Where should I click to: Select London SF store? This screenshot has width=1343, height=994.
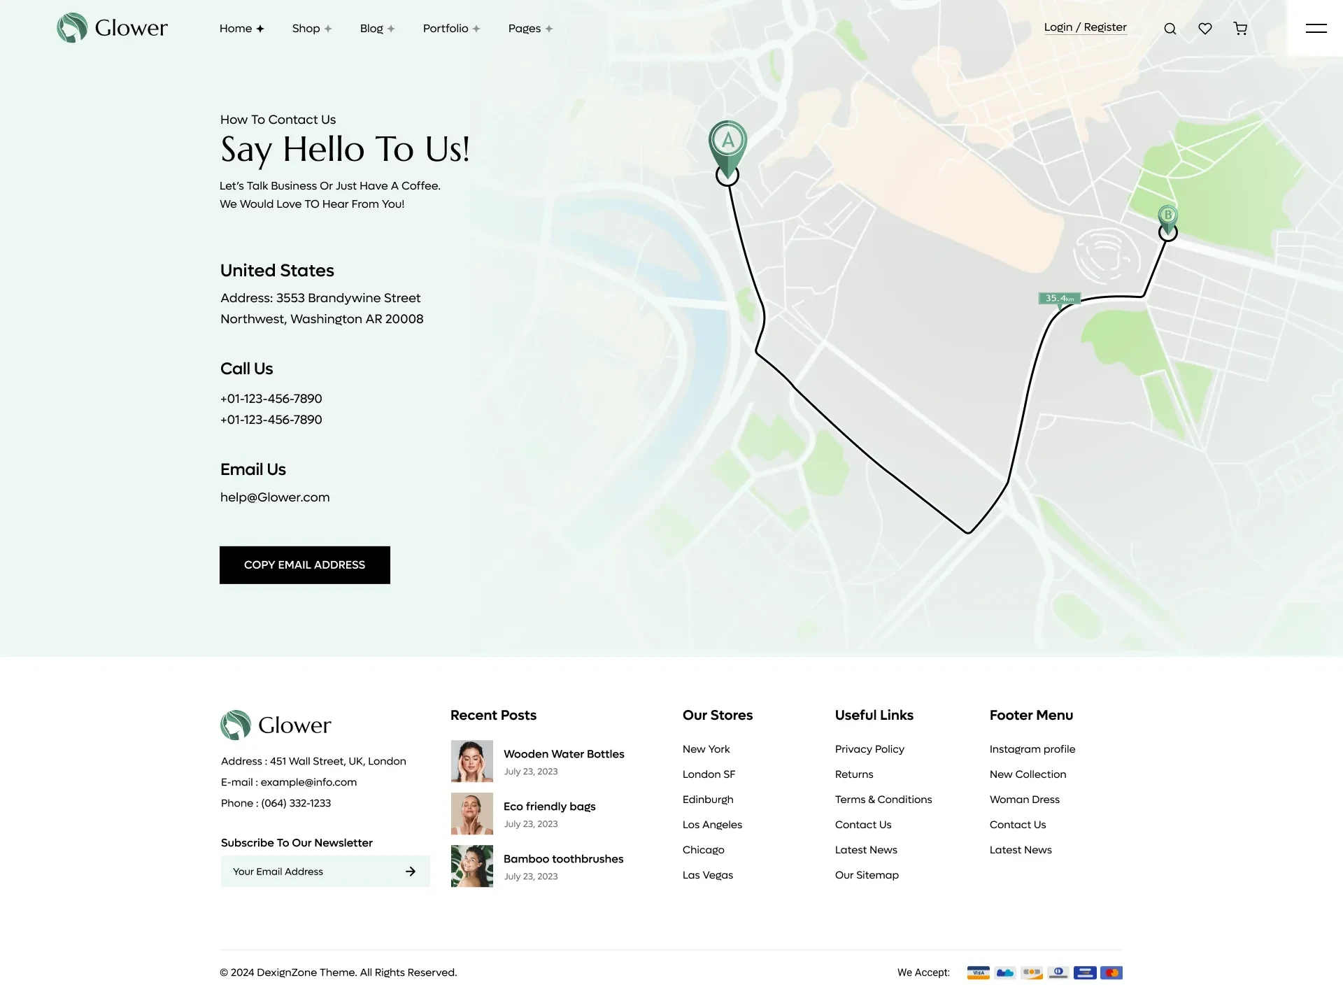point(709,774)
